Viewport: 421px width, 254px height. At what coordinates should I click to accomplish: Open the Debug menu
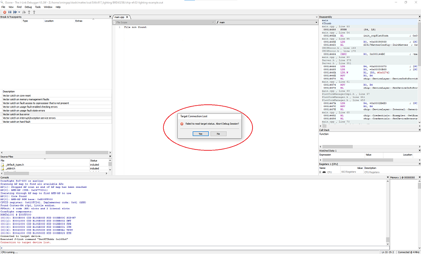[28, 7]
